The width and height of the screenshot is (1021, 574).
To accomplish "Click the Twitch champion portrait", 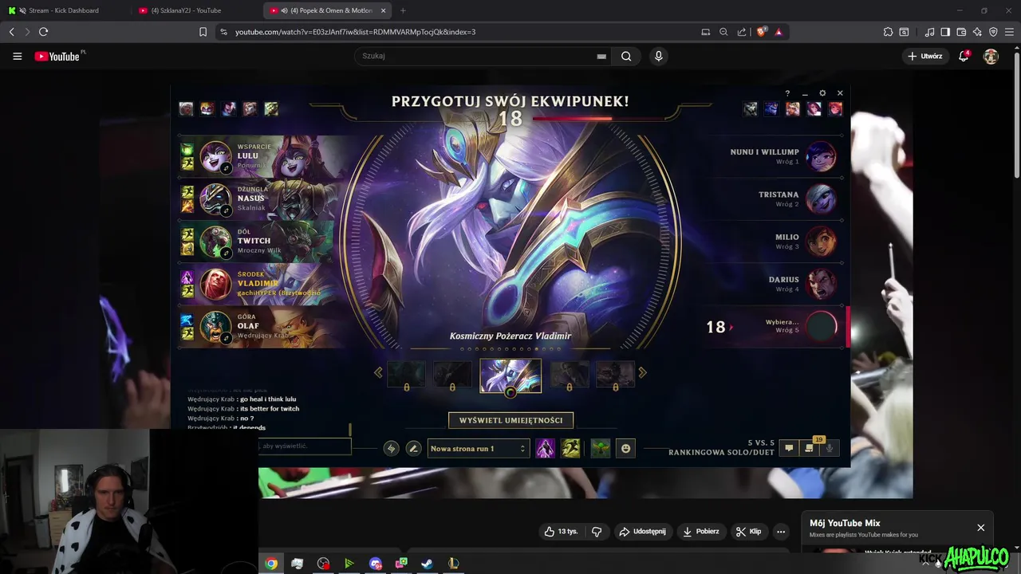I will (215, 242).
